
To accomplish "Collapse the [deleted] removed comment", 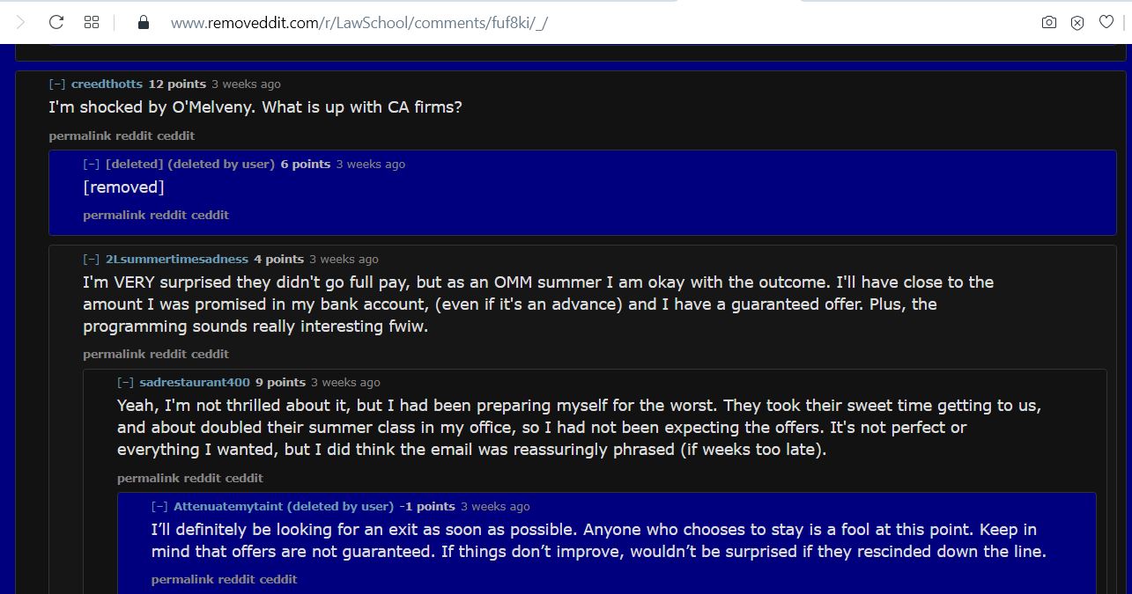I will 92,164.
